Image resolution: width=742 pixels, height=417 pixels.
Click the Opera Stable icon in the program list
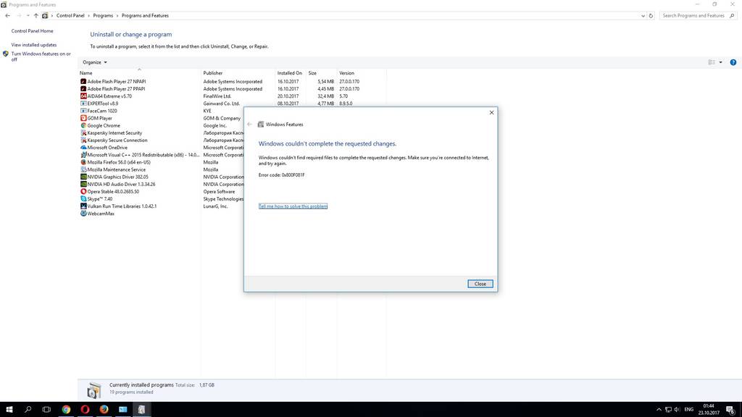[x=83, y=191]
